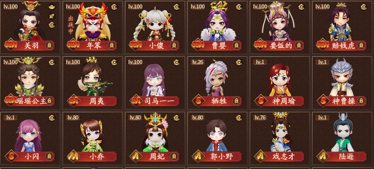Toggle the lock icon beside 年笨
This screenshot has width=374, height=169.
[112, 46]
